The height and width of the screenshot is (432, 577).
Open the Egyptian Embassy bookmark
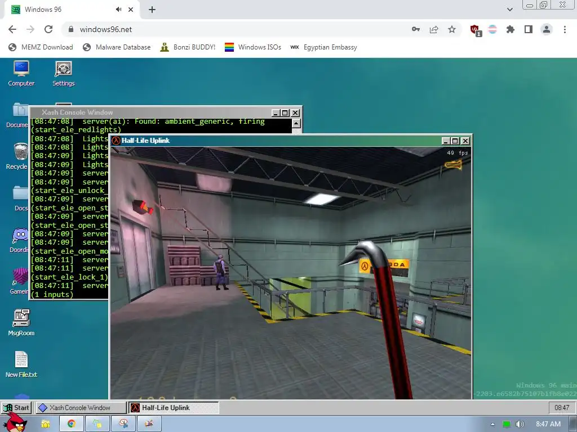pyautogui.click(x=323, y=47)
